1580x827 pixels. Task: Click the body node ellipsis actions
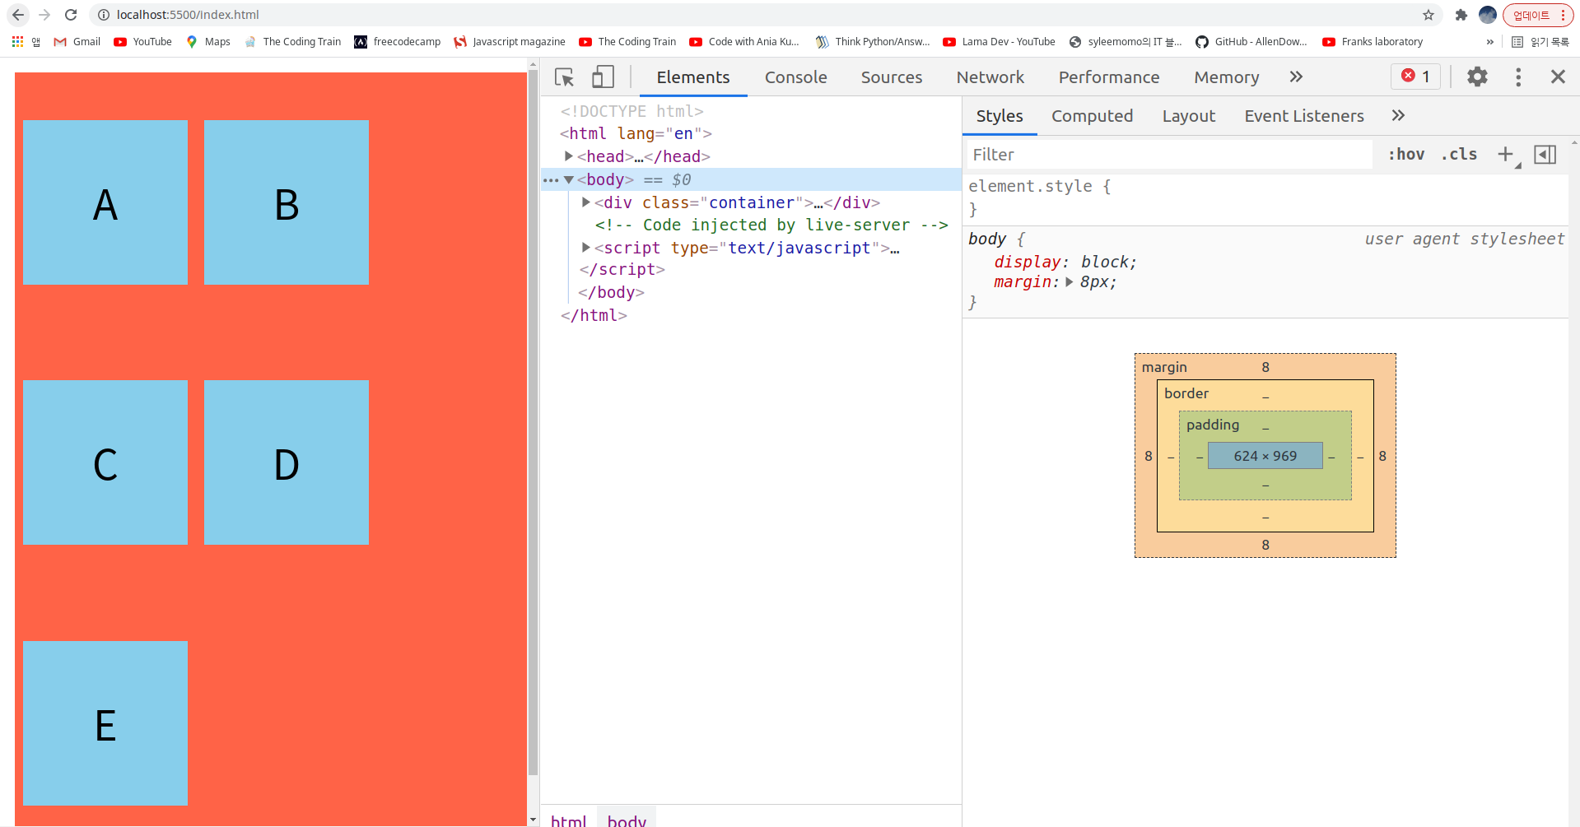click(x=550, y=180)
